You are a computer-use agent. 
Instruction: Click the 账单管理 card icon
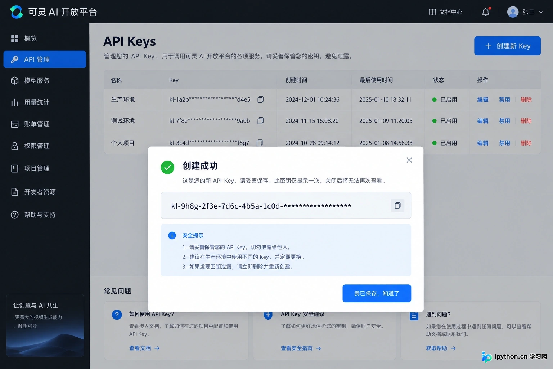(x=15, y=124)
